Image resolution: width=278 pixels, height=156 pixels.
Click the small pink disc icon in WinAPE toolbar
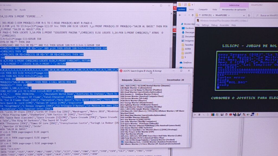click(x=226, y=115)
